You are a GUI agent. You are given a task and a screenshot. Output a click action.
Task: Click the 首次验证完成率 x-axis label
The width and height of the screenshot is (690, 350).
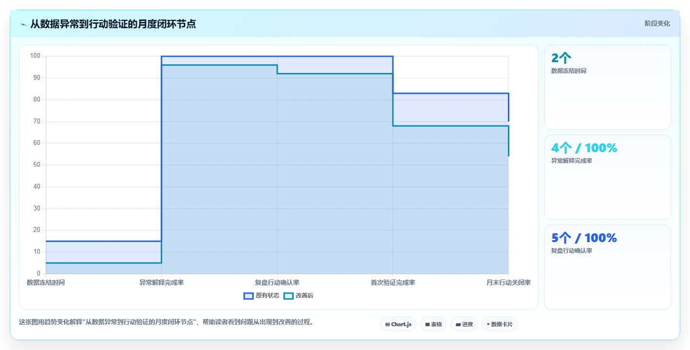392,282
